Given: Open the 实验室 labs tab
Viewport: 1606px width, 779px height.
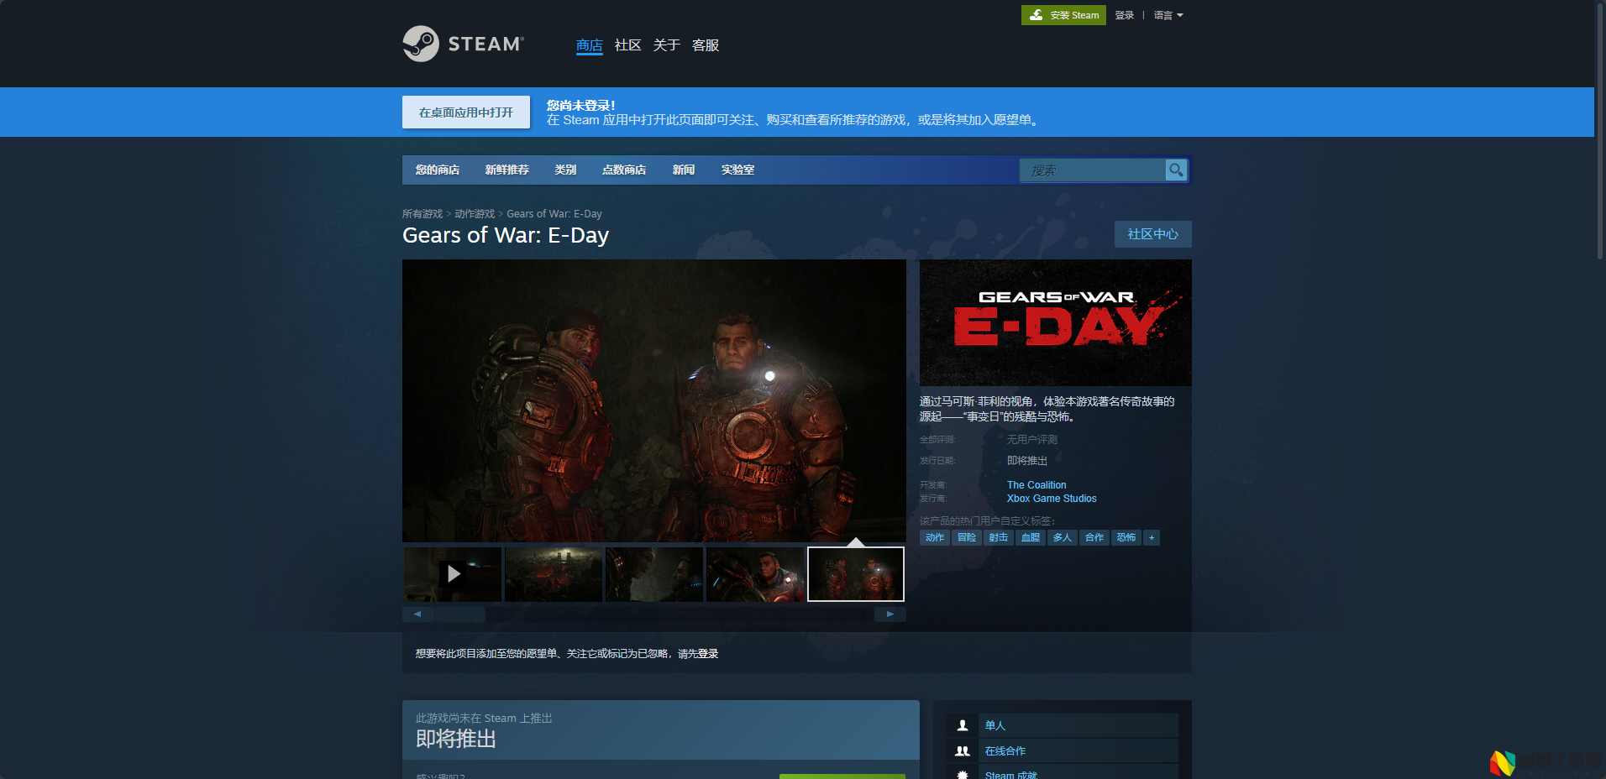Looking at the screenshot, I should [737, 170].
